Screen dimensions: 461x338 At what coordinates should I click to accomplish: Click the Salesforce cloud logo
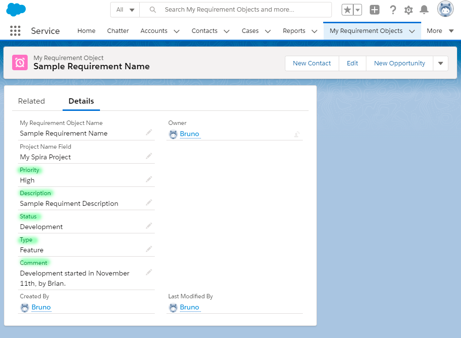click(16, 9)
